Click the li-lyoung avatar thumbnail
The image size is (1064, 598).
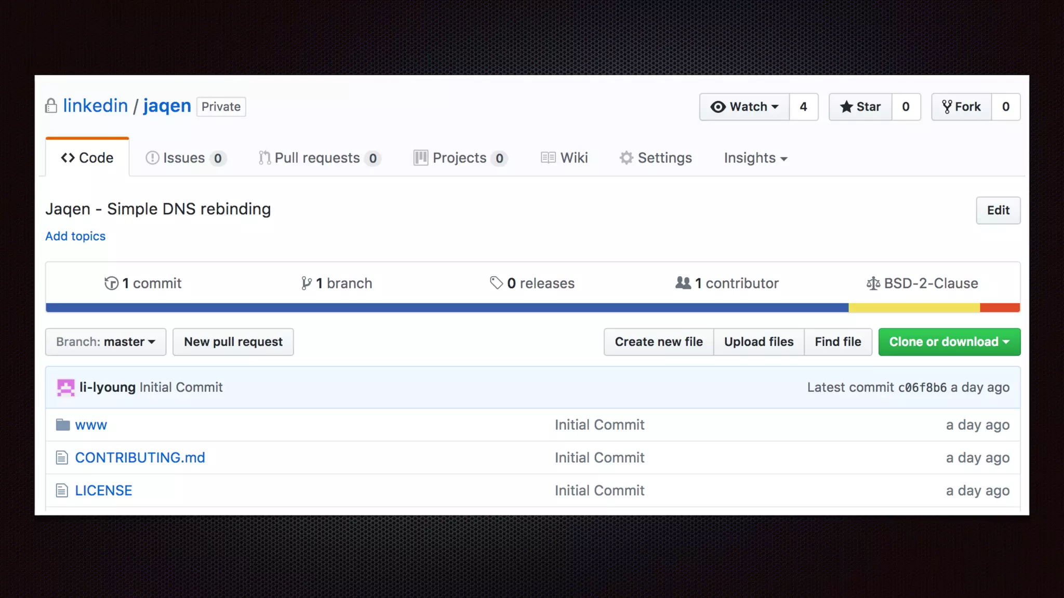point(66,387)
